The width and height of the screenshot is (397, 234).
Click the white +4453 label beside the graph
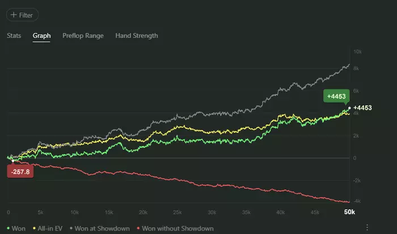[362, 108]
